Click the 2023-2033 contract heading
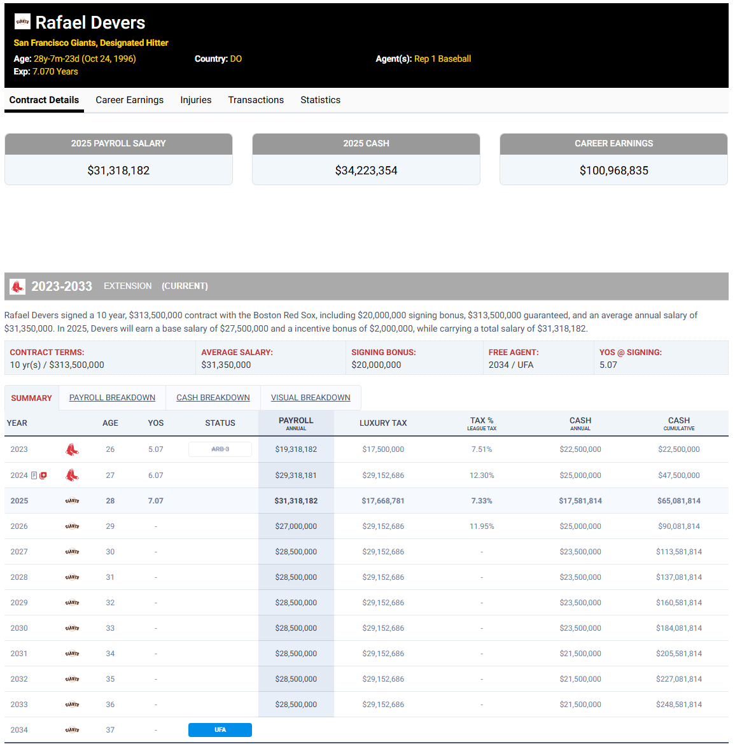Screen dimensions: 735x744 click(x=62, y=286)
